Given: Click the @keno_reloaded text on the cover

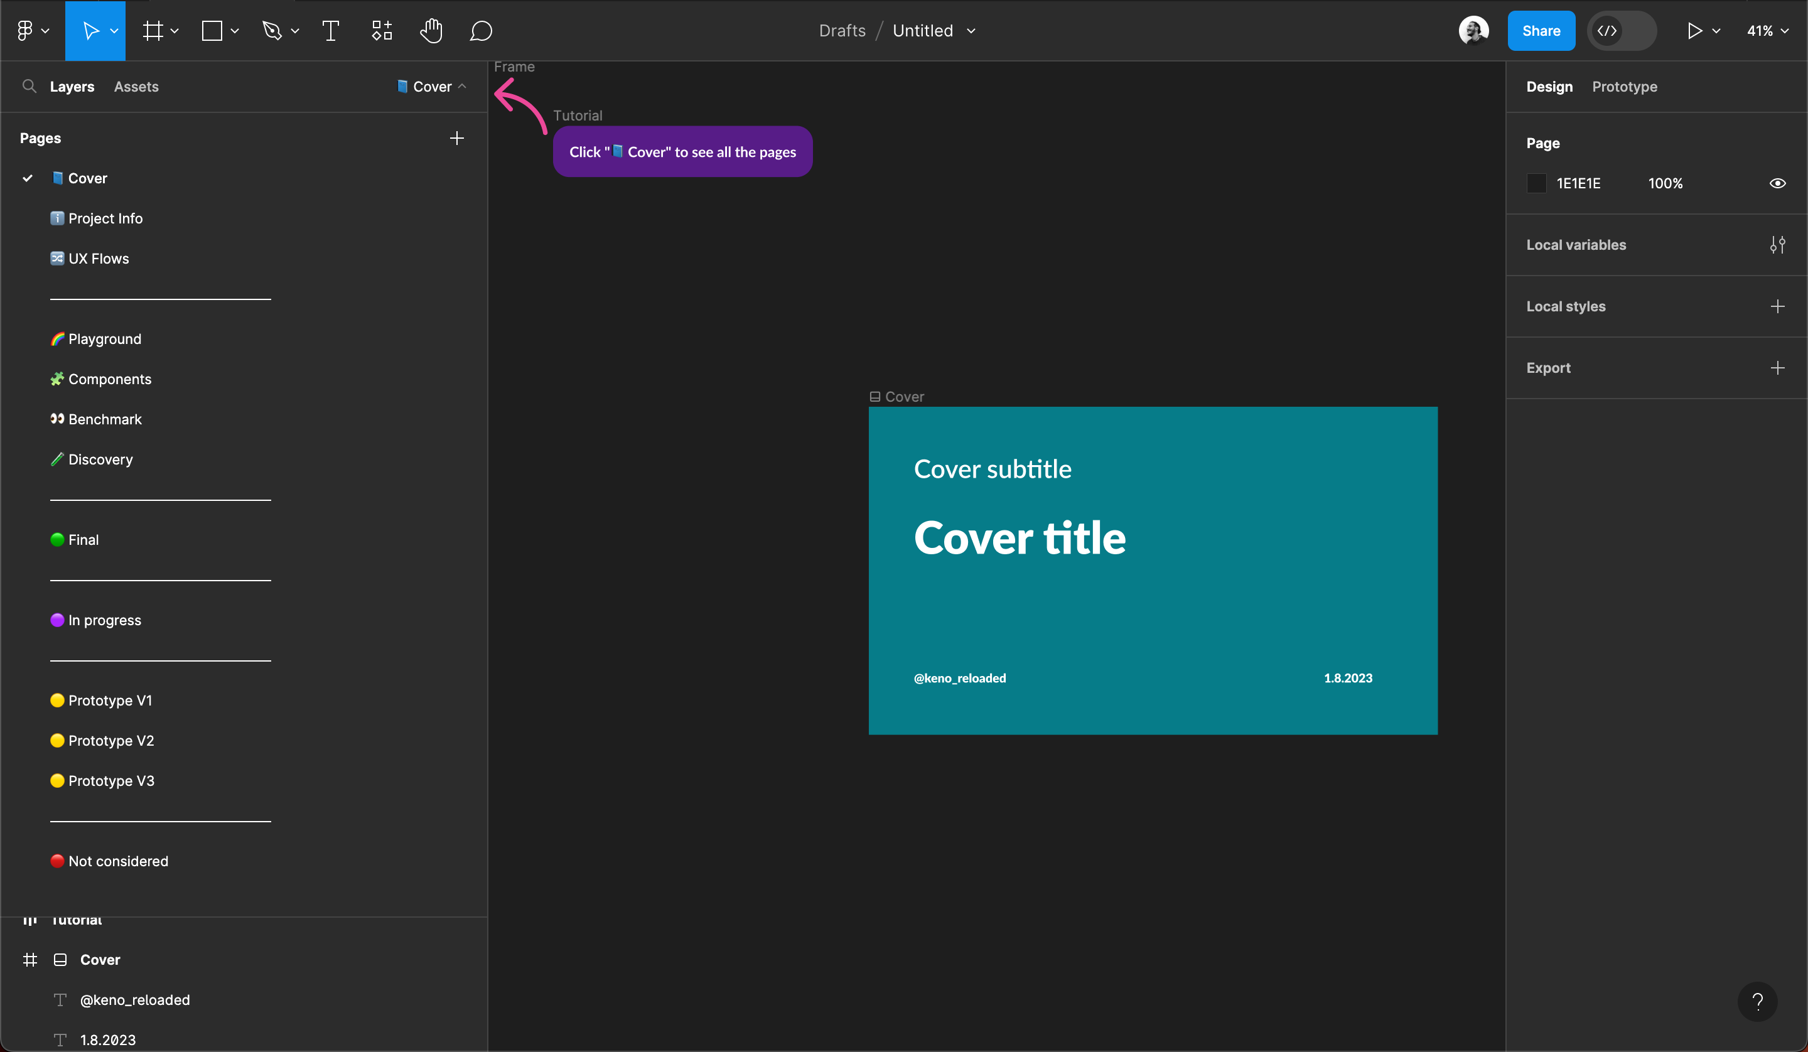Looking at the screenshot, I should [x=959, y=678].
